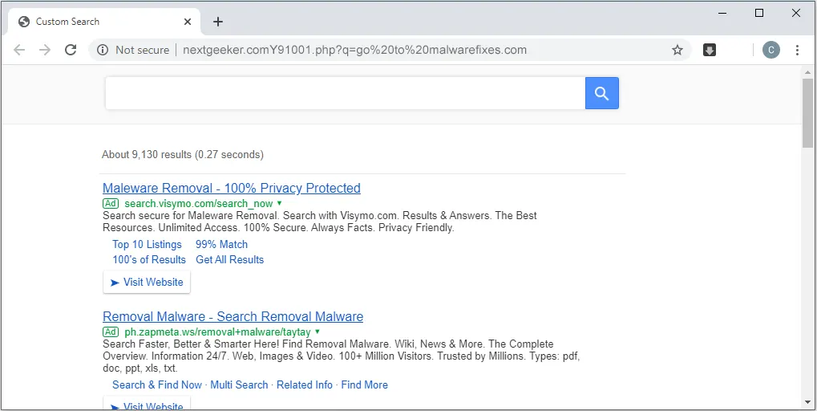Open the "Top 10 Listings" sitelink
The height and width of the screenshot is (411, 817).
147,244
